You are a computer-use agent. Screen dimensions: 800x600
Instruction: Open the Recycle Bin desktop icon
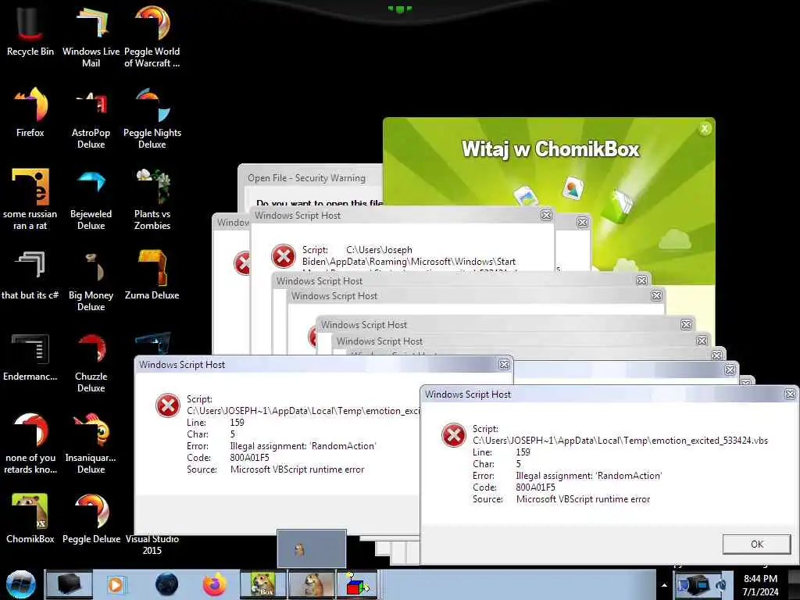30,30
